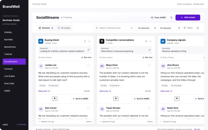Viewport: 208px width, 130px height.
Task: Open three-dots menu on Buying intent stream
Action: (x=89, y=41)
